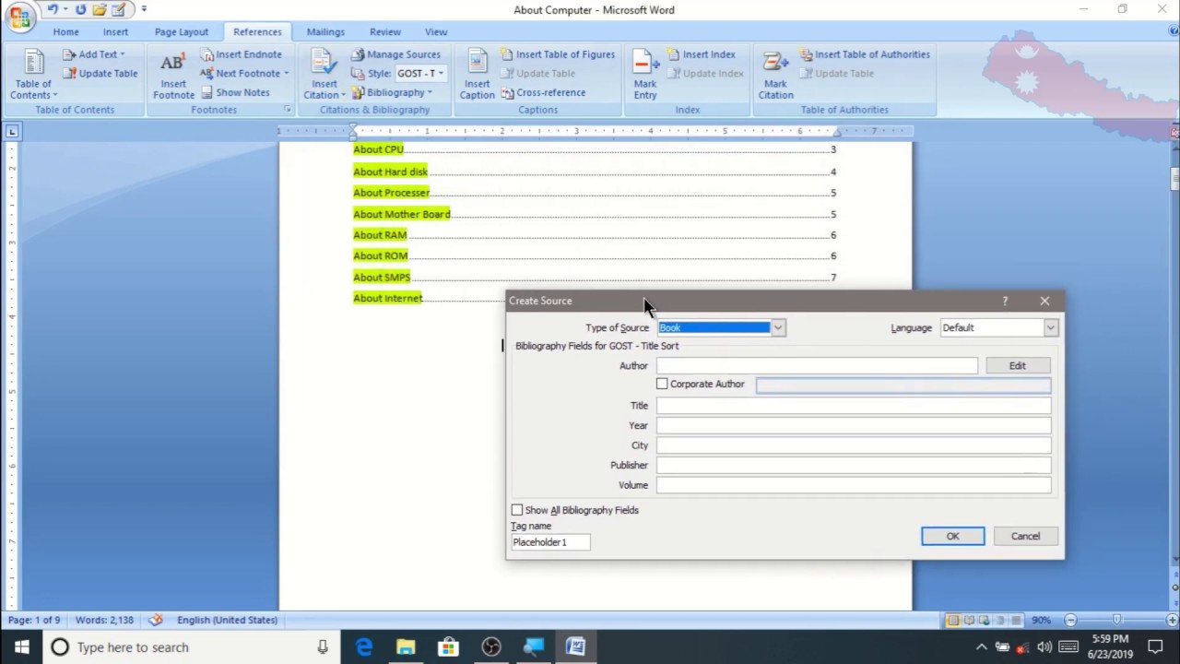Click the Open folder icon in Quick Access toolbar
Viewport: 1180px width, 664px height.
(99, 9)
